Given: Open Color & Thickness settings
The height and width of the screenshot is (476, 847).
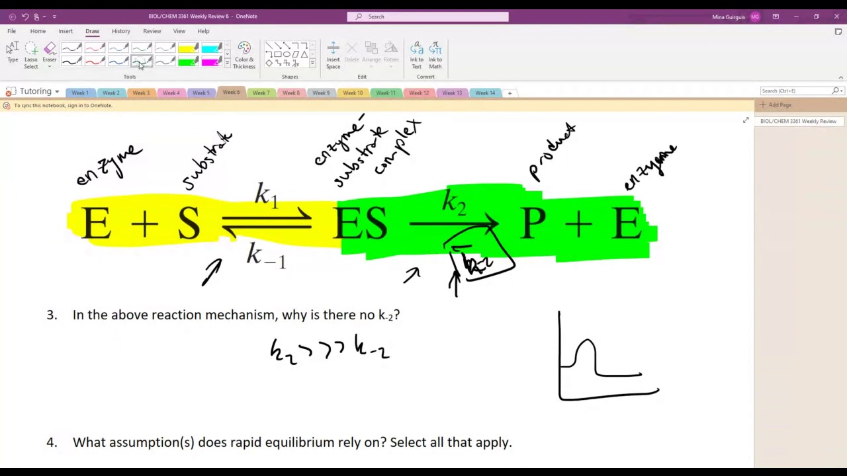Looking at the screenshot, I should point(244,56).
